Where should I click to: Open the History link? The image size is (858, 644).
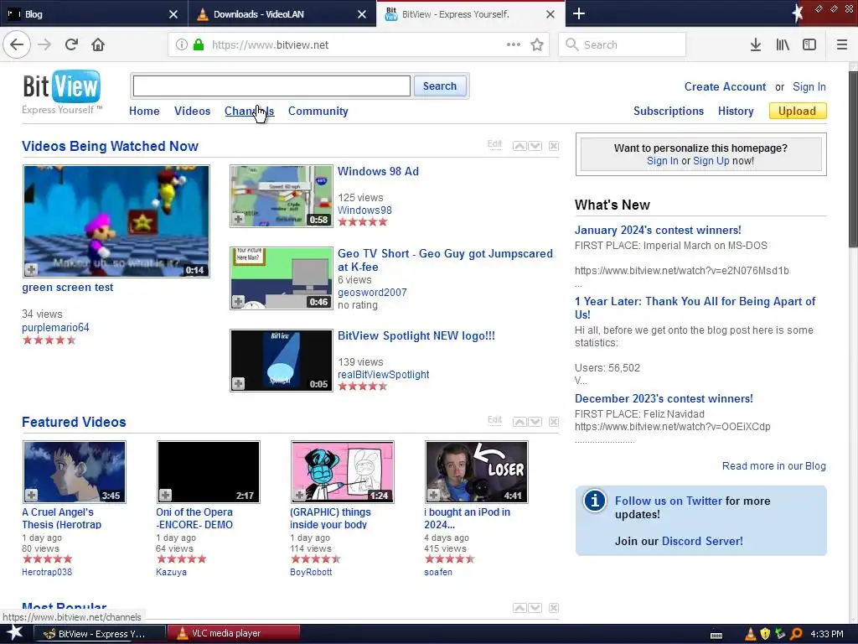coord(736,112)
